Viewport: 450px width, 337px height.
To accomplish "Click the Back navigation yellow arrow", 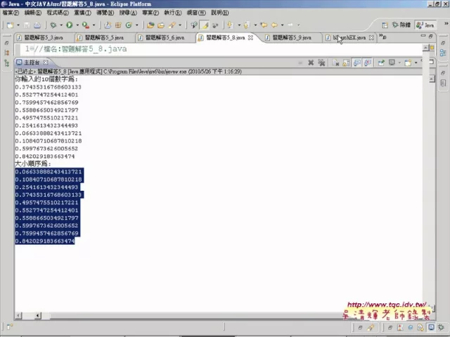I will click(x=274, y=25).
